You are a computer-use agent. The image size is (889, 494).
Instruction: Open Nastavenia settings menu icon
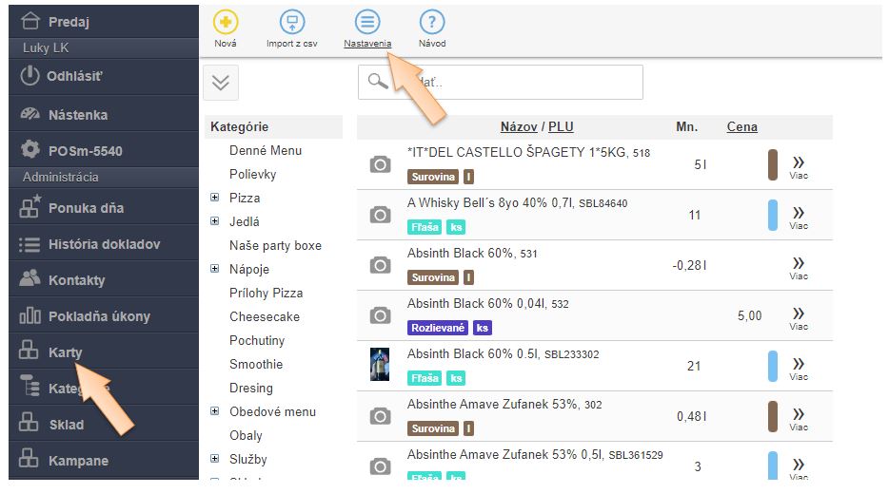click(x=367, y=23)
